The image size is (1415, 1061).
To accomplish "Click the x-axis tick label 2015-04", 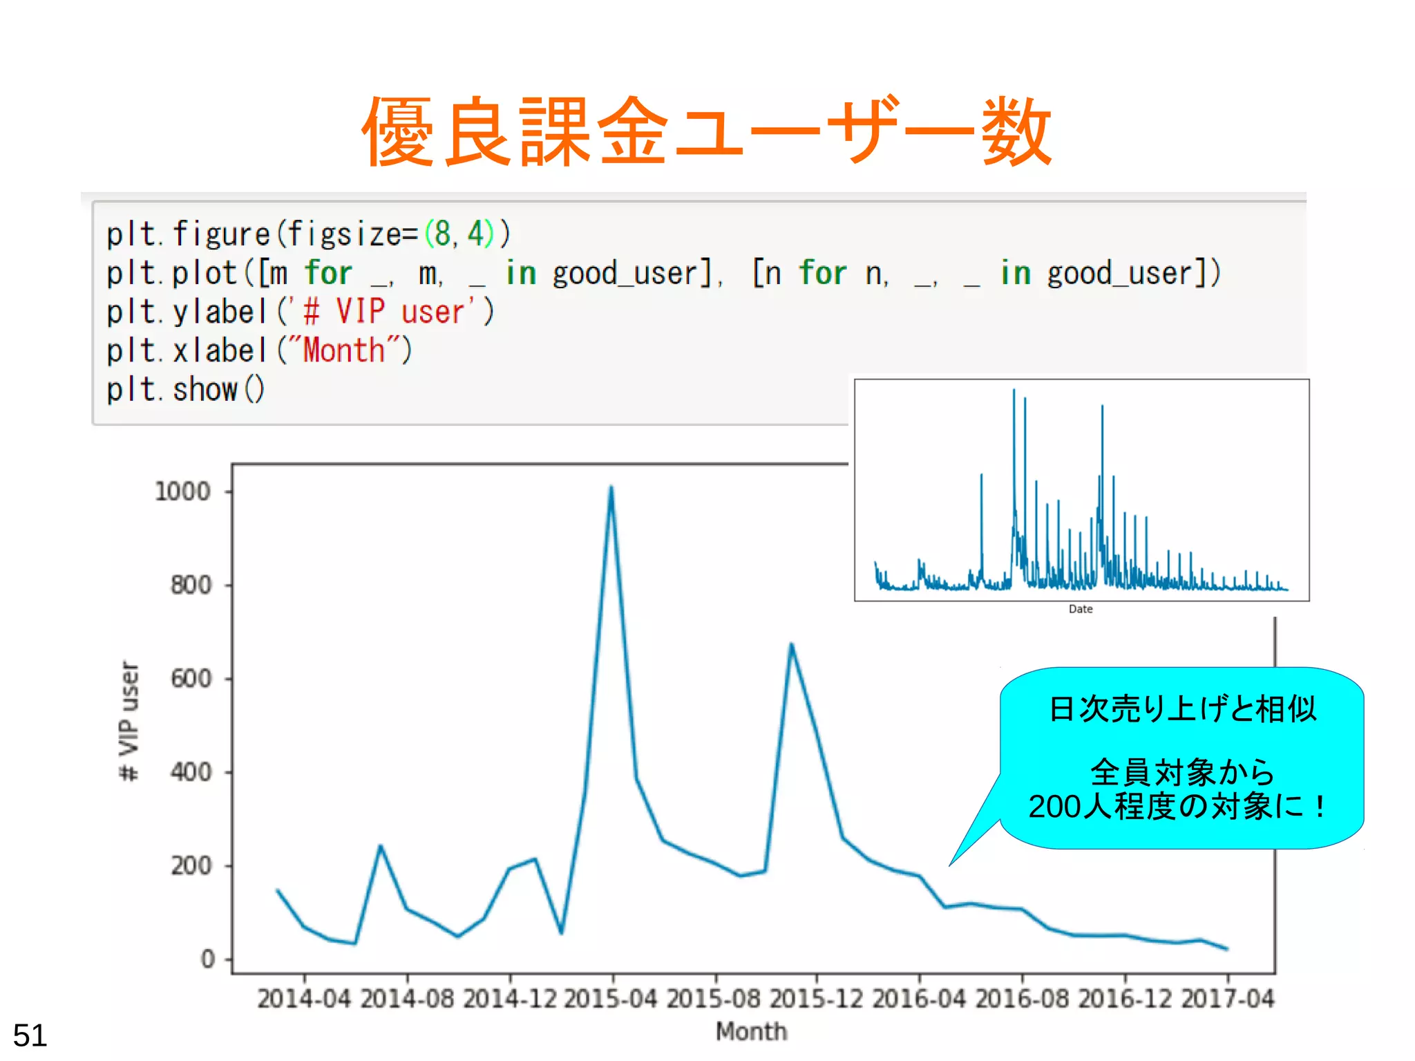I will coord(611,999).
